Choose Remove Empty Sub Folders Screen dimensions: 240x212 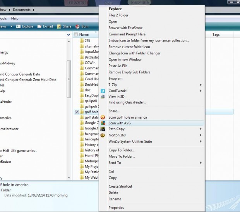pyautogui.click(x=129, y=72)
